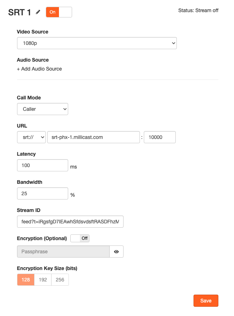Select 128-bit encryption key size
This screenshot has height=316, width=234.
click(x=26, y=280)
